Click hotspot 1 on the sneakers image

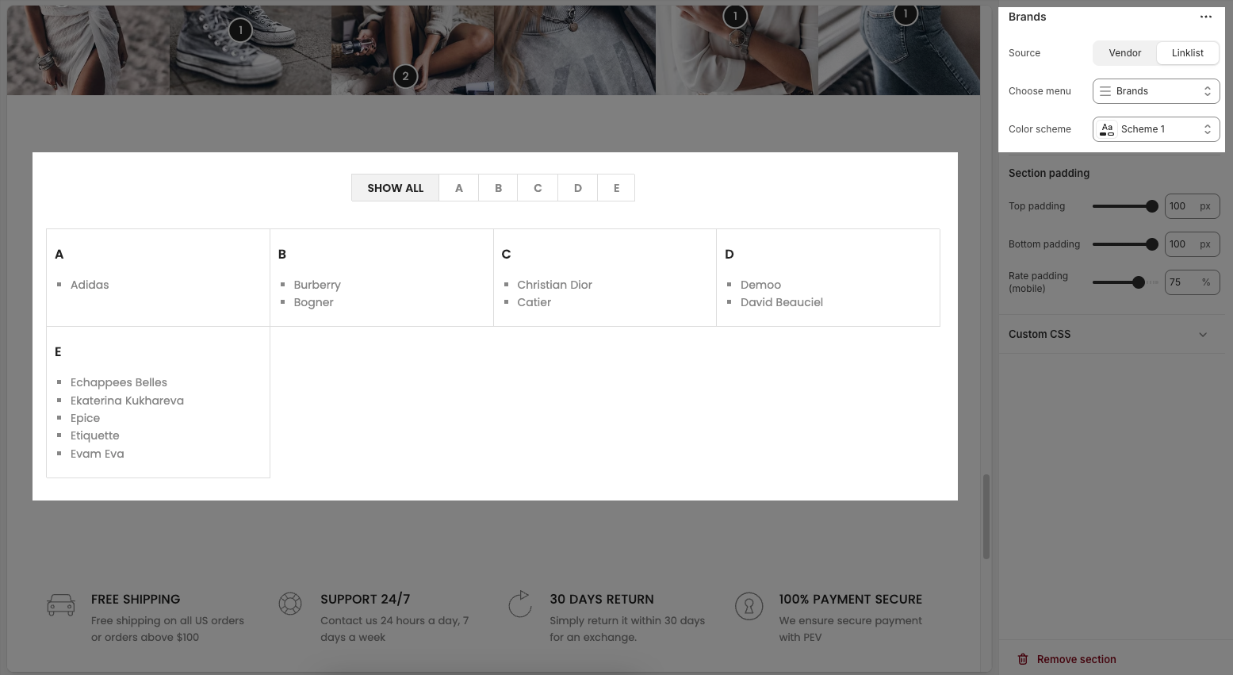(x=240, y=30)
